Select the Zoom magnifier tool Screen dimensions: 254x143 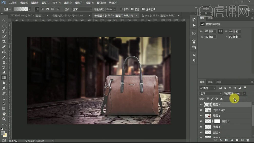4,119
